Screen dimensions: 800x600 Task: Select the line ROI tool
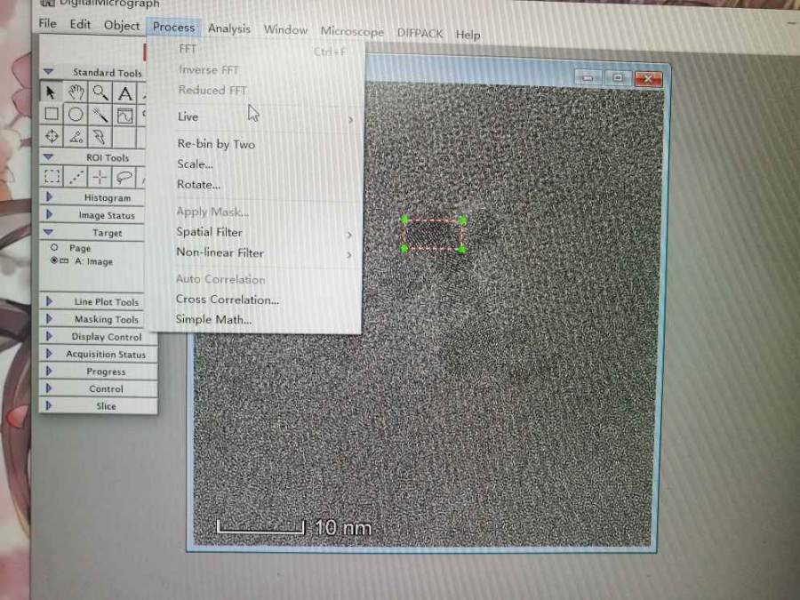76,176
